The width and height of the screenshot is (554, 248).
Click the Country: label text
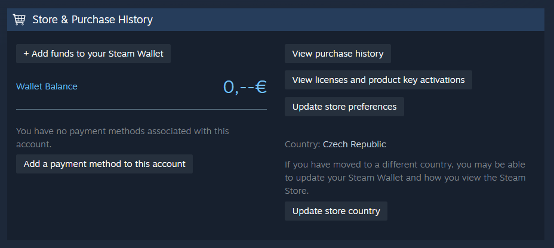(x=303, y=144)
